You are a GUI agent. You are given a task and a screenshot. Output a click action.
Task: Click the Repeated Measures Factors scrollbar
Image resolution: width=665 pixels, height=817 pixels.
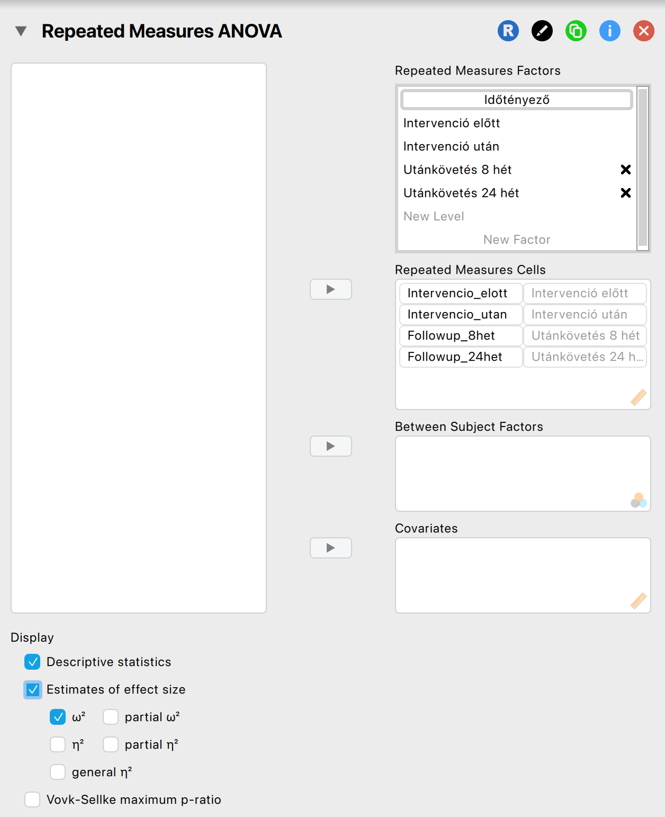point(643,167)
